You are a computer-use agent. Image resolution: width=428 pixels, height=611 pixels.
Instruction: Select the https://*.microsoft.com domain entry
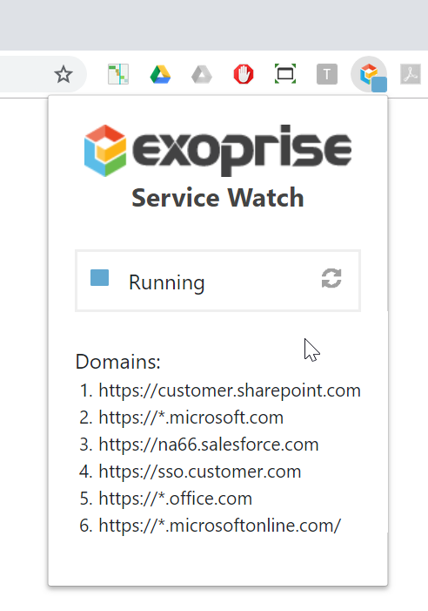pos(191,418)
